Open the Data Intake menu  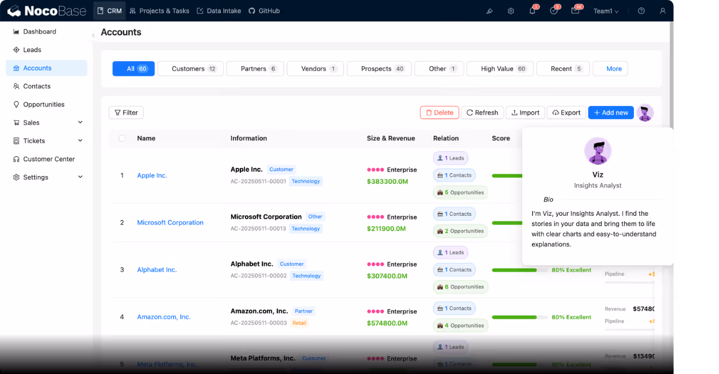coord(219,11)
